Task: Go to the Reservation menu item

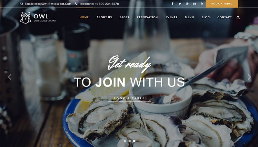Action: [147, 17]
